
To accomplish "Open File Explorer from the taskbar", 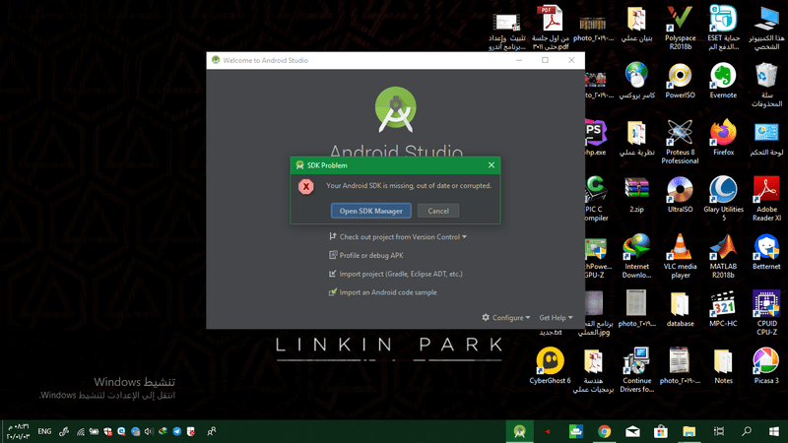I will coord(689,431).
